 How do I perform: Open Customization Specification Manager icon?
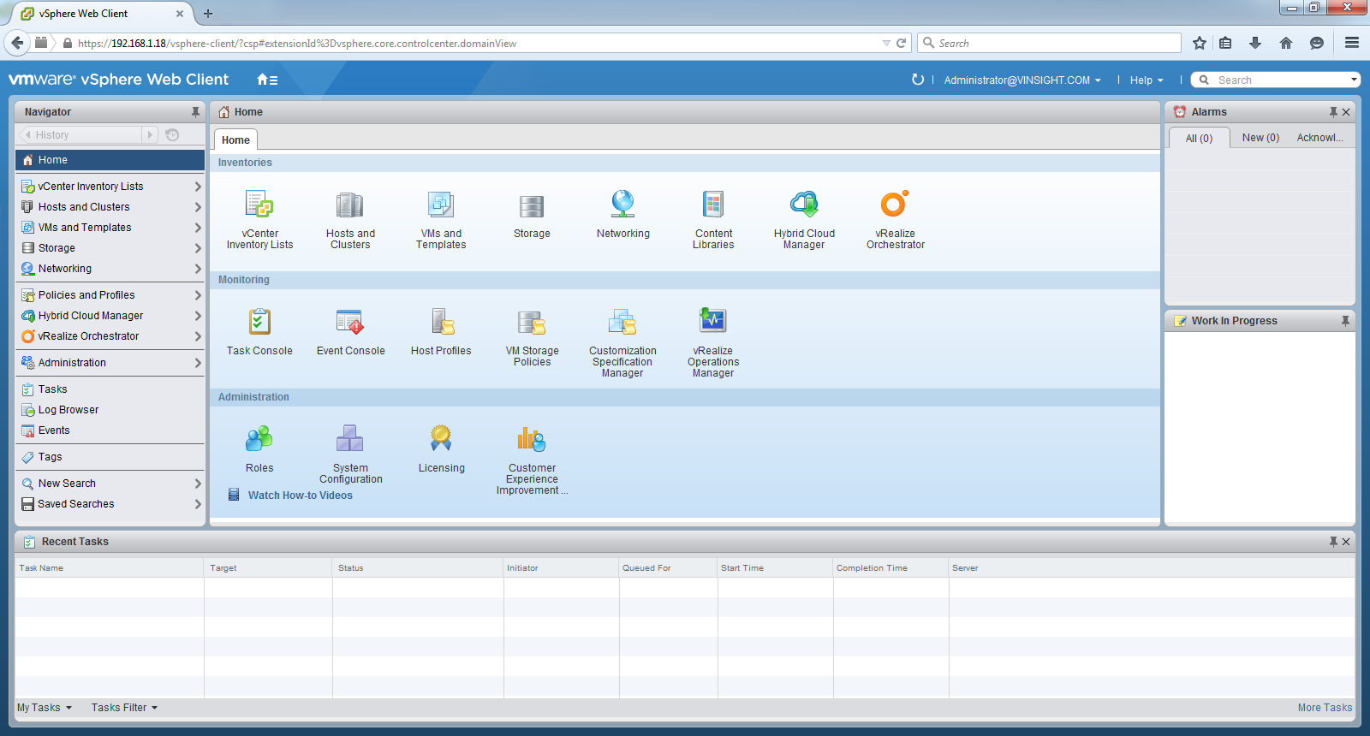[x=622, y=322]
